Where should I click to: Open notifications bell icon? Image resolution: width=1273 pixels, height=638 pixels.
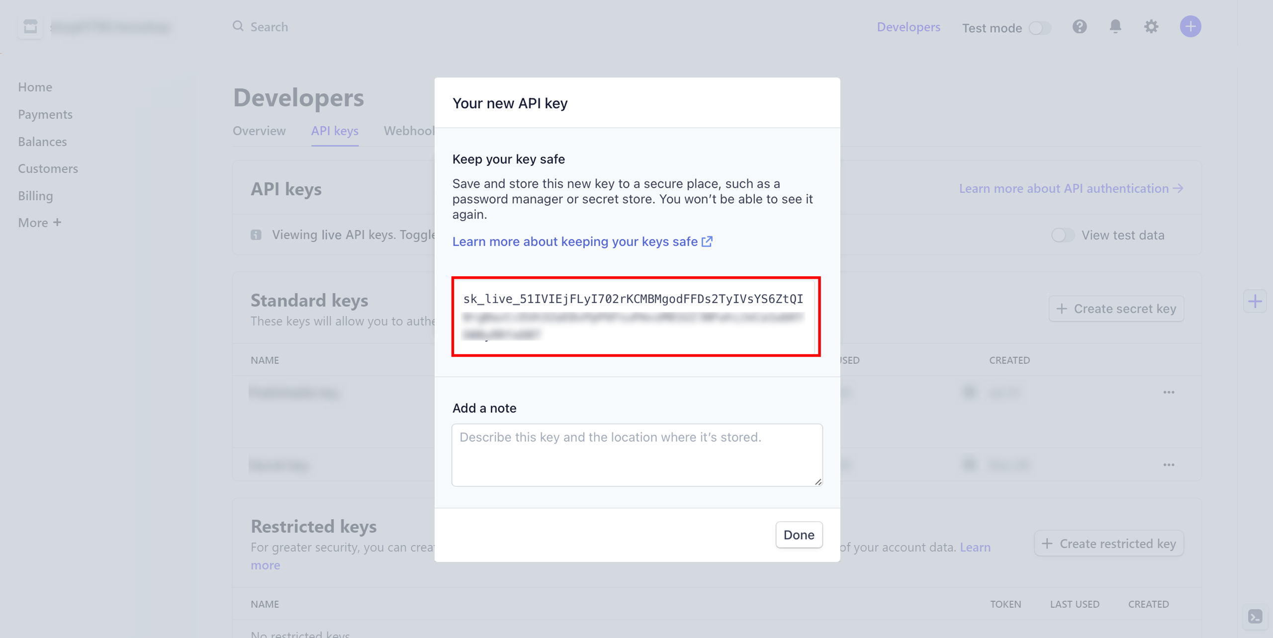point(1115,26)
